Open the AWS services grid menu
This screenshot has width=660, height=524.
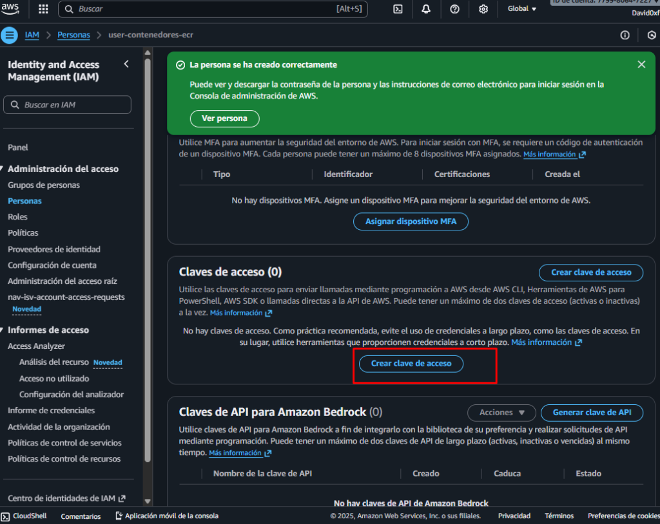43,9
